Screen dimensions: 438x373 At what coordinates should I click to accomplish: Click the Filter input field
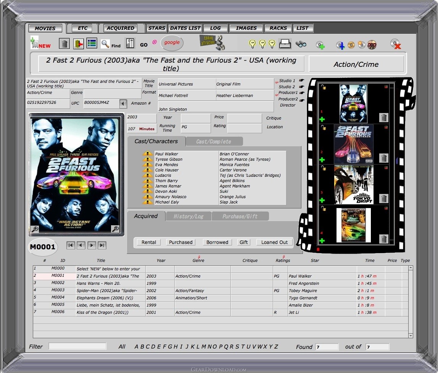(x=77, y=346)
